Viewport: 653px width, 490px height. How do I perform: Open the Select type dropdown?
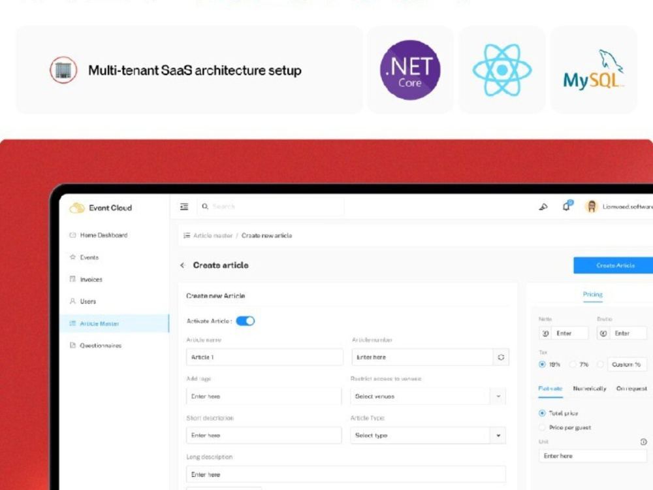(x=428, y=435)
